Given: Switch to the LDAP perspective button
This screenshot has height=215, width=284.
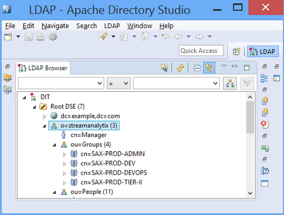Looking at the screenshot, I should tap(263, 51).
